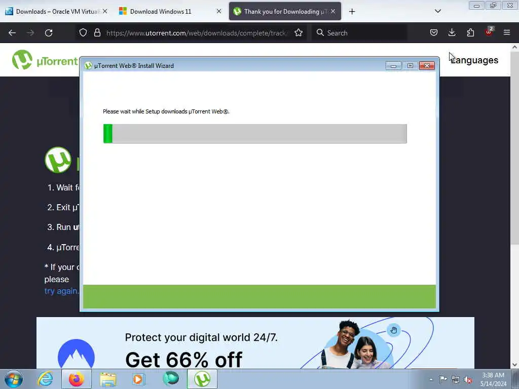Reload the current page

pos(49,33)
